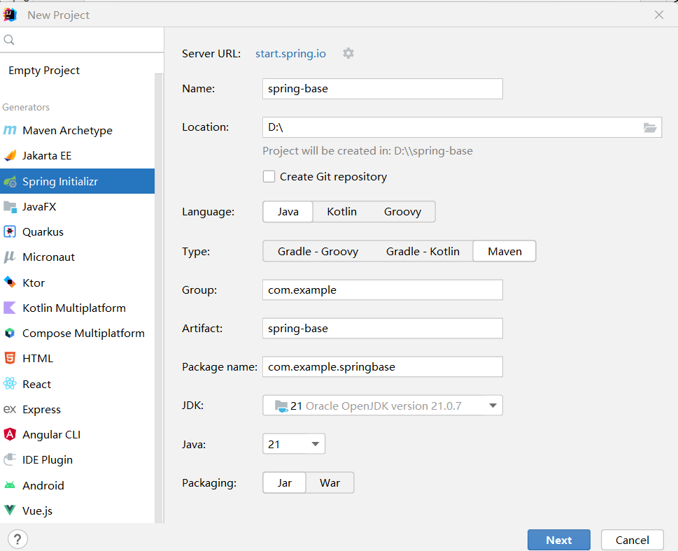Viewport: 678px width, 551px height.
Task: Choose Gradle - Groovy build type
Action: [318, 251]
